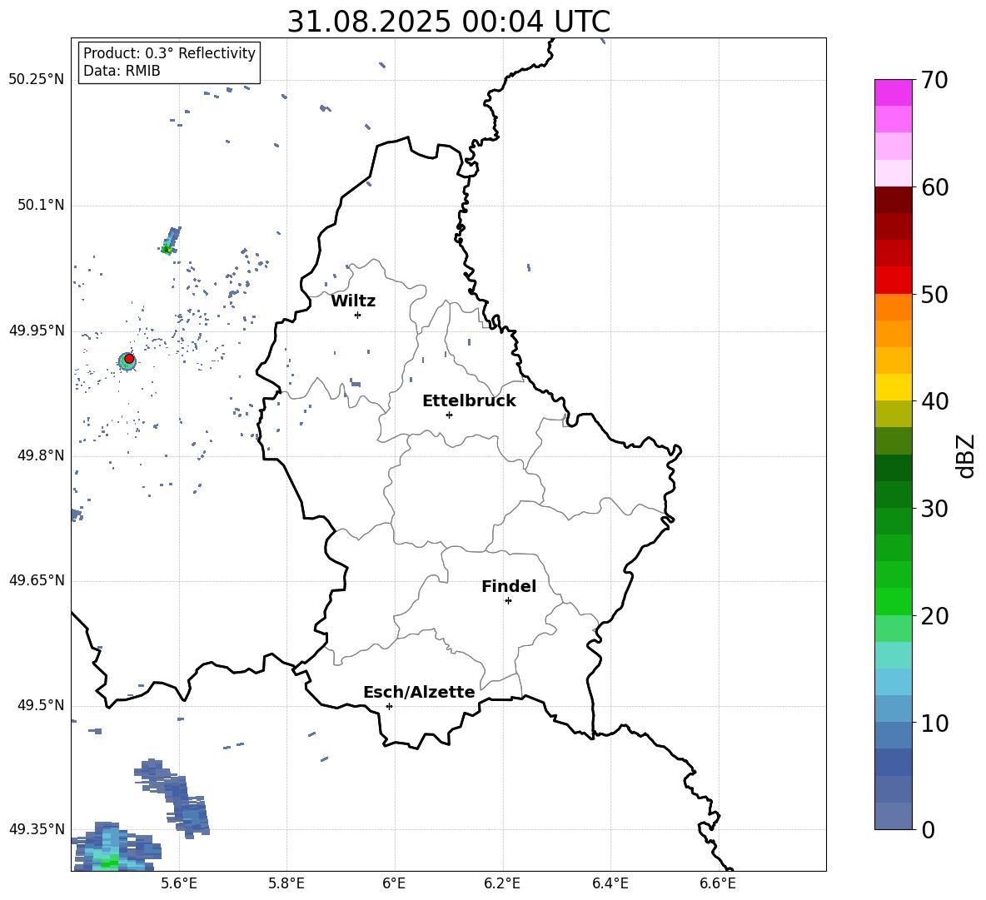The image size is (986, 900).
Task: Click the dBZ colorbar axis label
Action: 965,455
